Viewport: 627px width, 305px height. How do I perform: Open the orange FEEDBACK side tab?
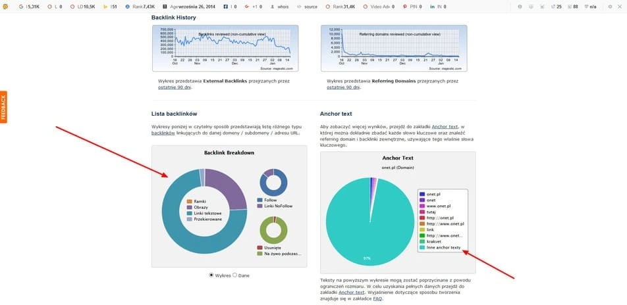tap(3, 108)
